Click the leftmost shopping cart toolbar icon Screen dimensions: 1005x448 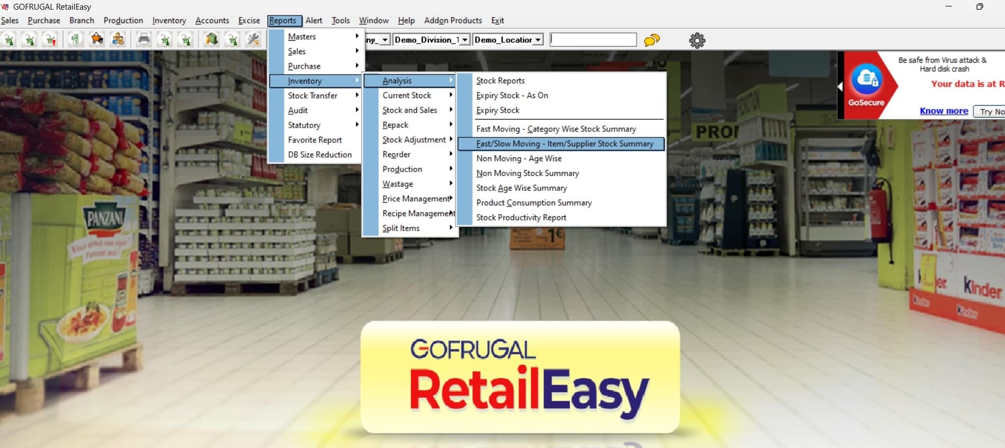pyautogui.click(x=9, y=40)
